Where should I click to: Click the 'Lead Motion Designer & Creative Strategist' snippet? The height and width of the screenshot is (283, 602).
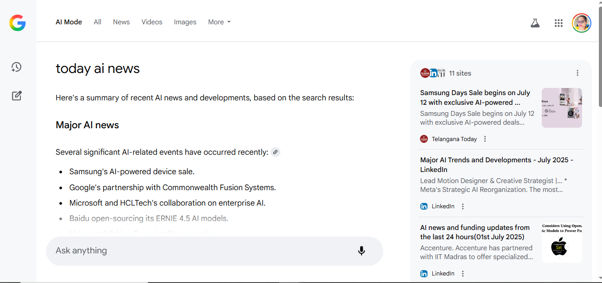coord(493,185)
